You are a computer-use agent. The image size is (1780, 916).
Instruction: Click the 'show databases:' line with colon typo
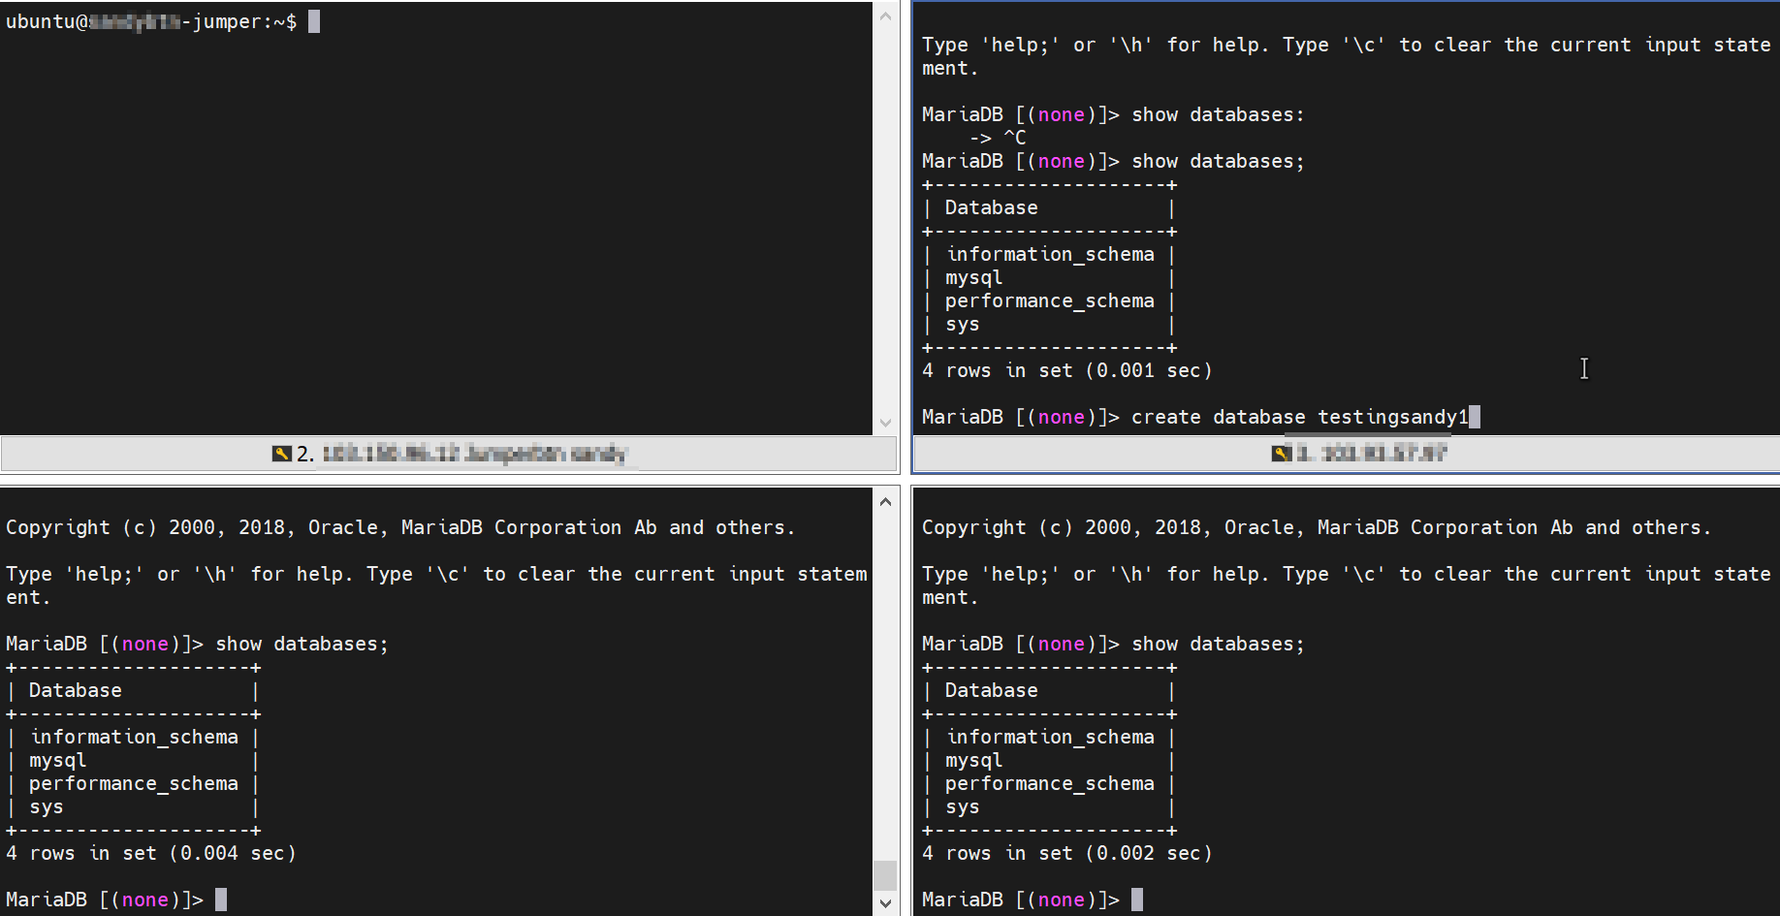(1217, 115)
